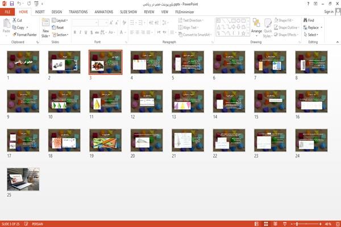Click the Align Text button
This screenshot has height=227, width=341.
click(188, 27)
